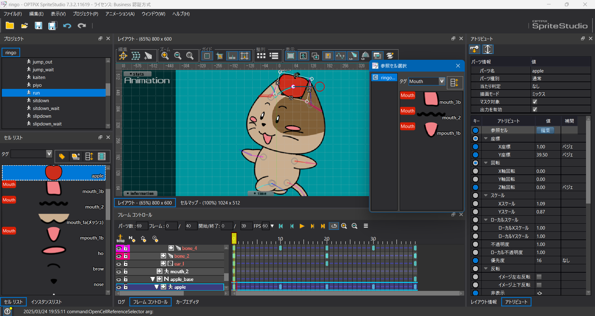Toggle the 出力を有効 checkbox
Image resolution: width=595 pixels, height=316 pixels.
pos(535,109)
